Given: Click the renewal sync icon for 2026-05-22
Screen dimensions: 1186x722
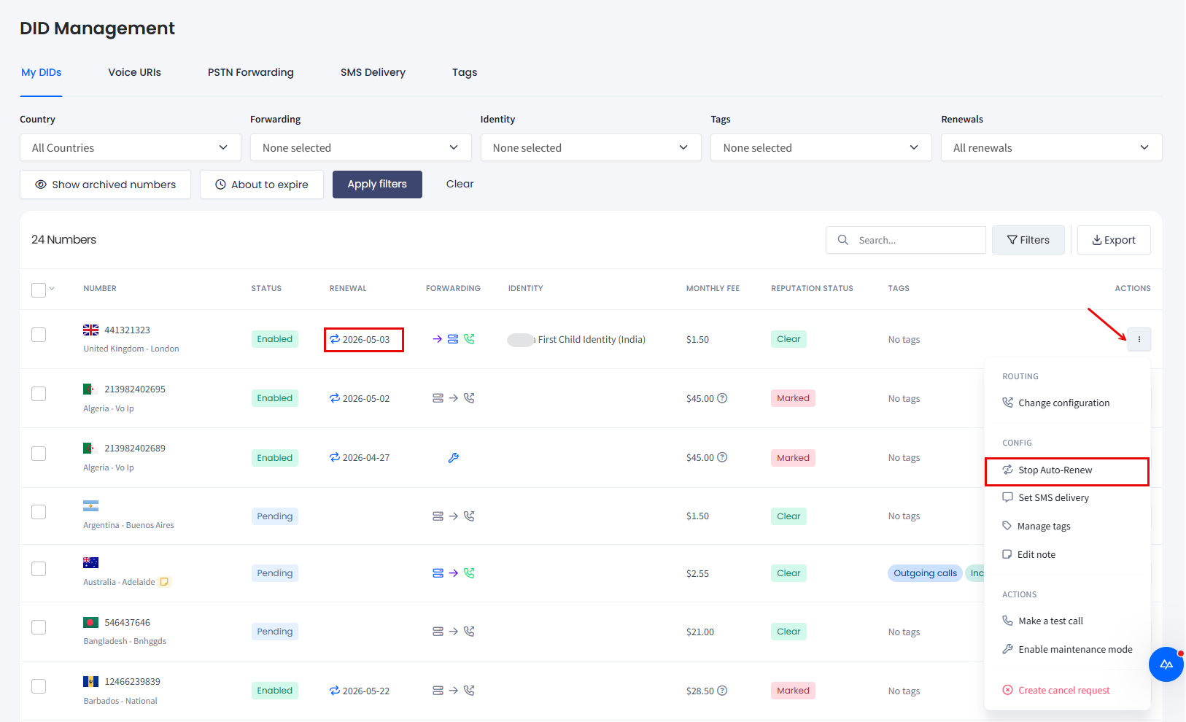Looking at the screenshot, I should coord(335,691).
